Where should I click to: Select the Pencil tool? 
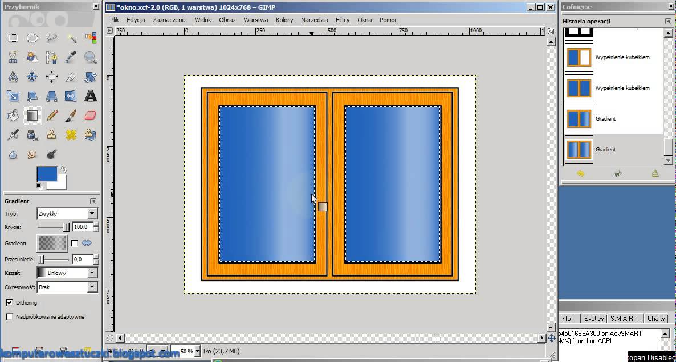(x=52, y=116)
